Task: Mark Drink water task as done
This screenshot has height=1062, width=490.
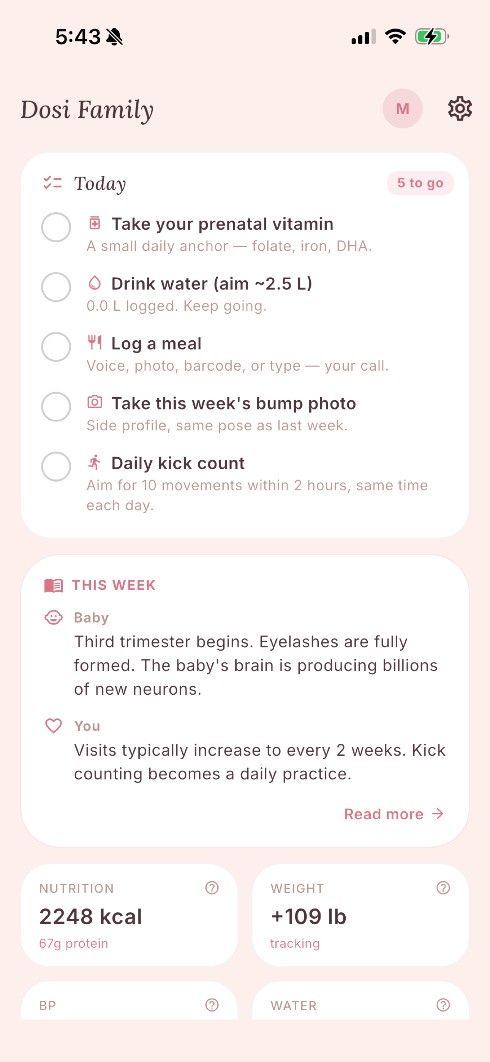Action: click(x=56, y=287)
